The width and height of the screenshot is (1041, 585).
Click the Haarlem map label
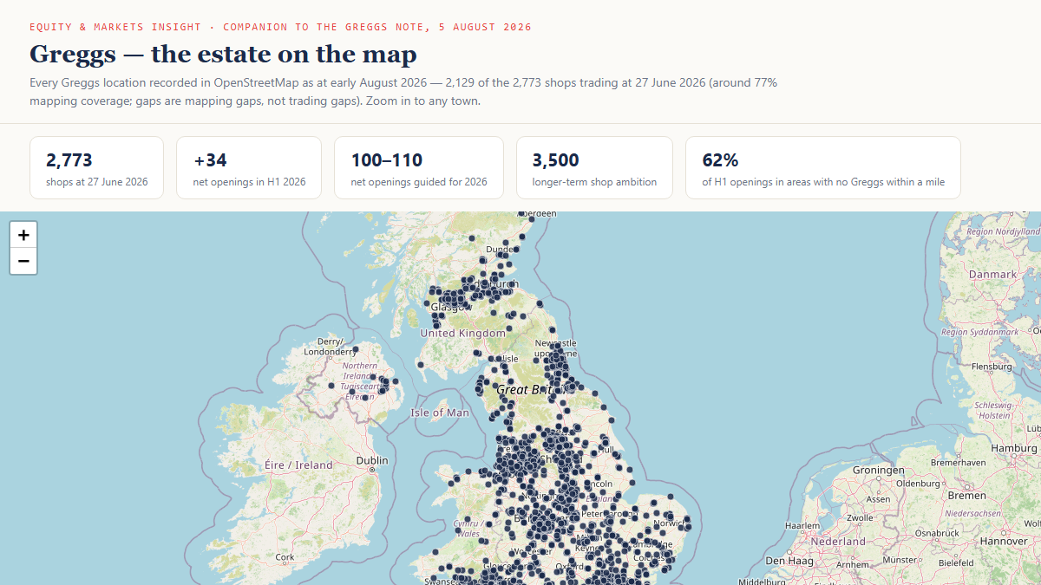(802, 526)
